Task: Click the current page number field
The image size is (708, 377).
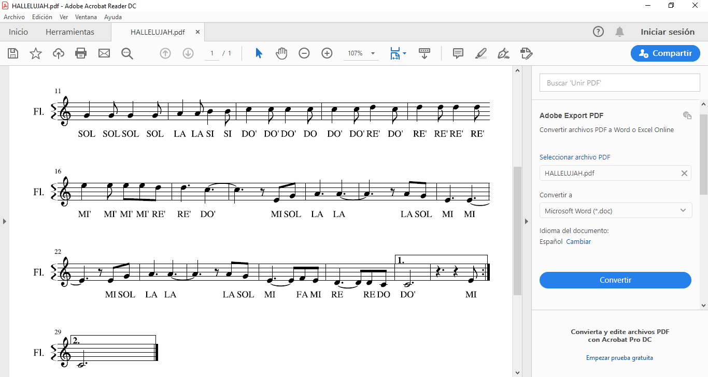Action: tap(212, 53)
